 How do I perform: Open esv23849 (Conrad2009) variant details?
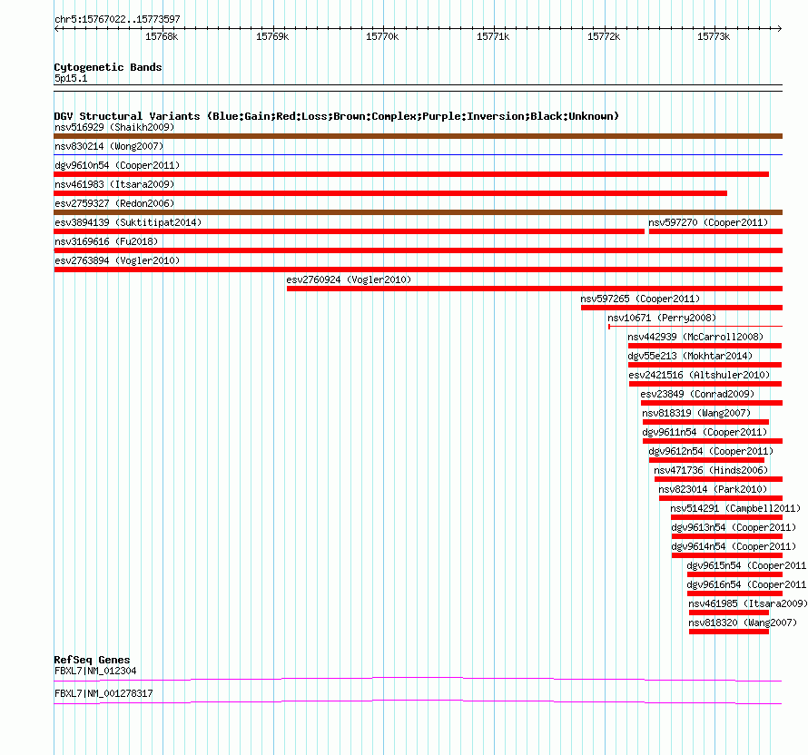pyautogui.click(x=697, y=394)
